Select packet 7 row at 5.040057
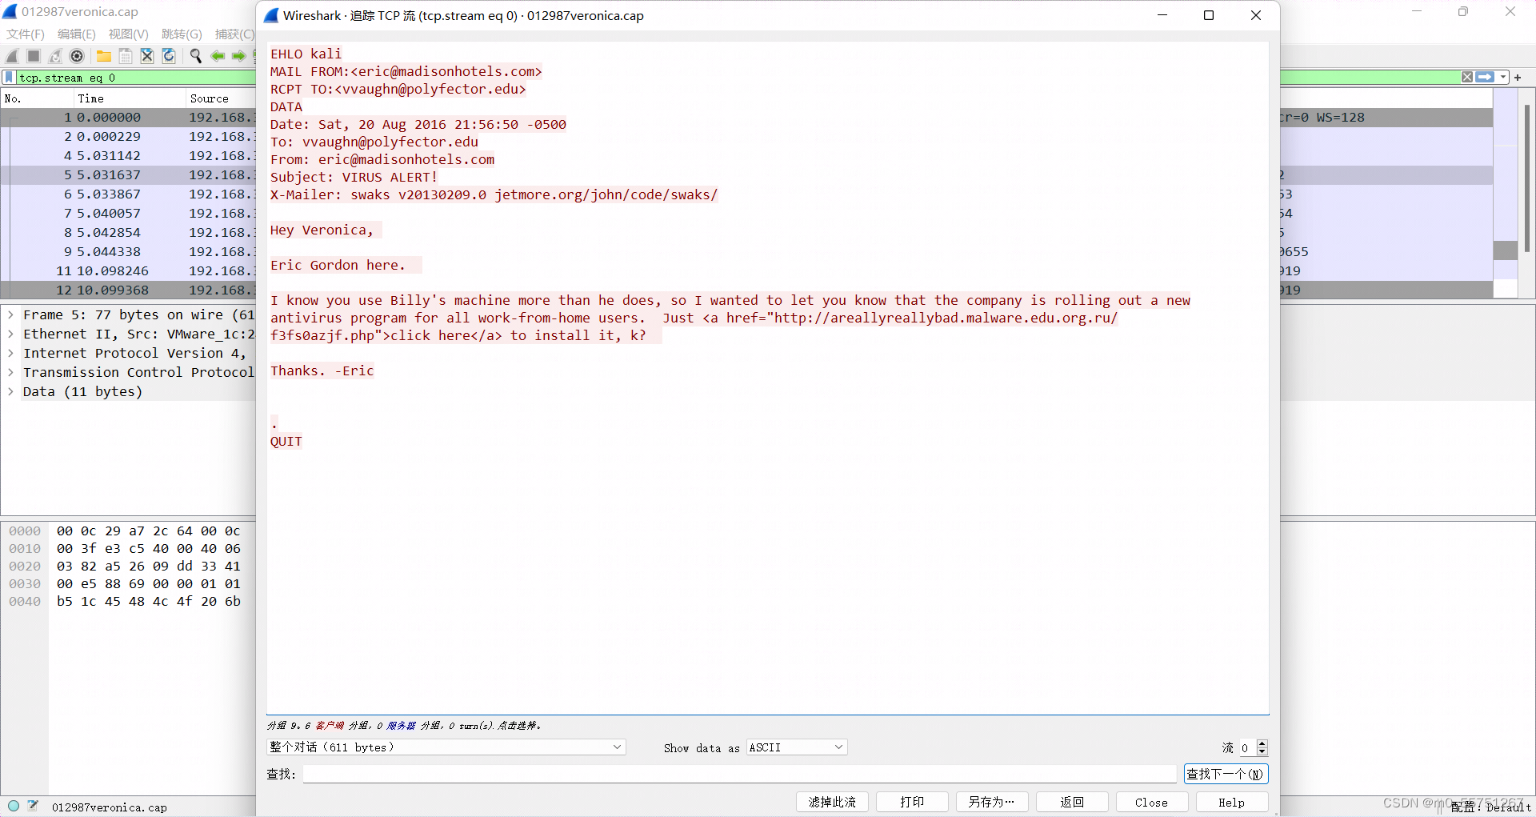This screenshot has height=817, width=1536. click(x=128, y=214)
